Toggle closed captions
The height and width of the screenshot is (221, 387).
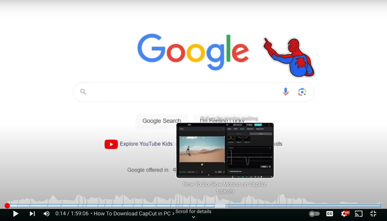(329, 214)
